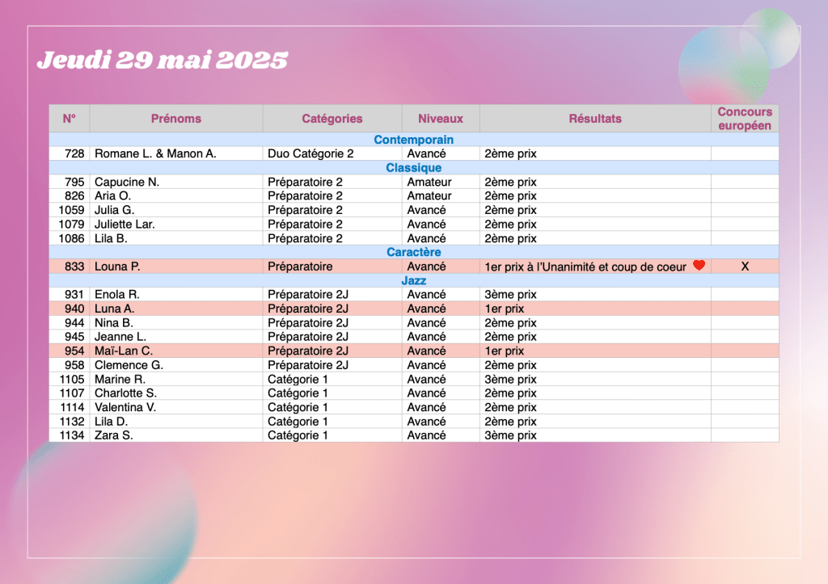This screenshot has width=828, height=584.
Task: Click the Duo Catégorie 2 cell
Action: pos(310,153)
